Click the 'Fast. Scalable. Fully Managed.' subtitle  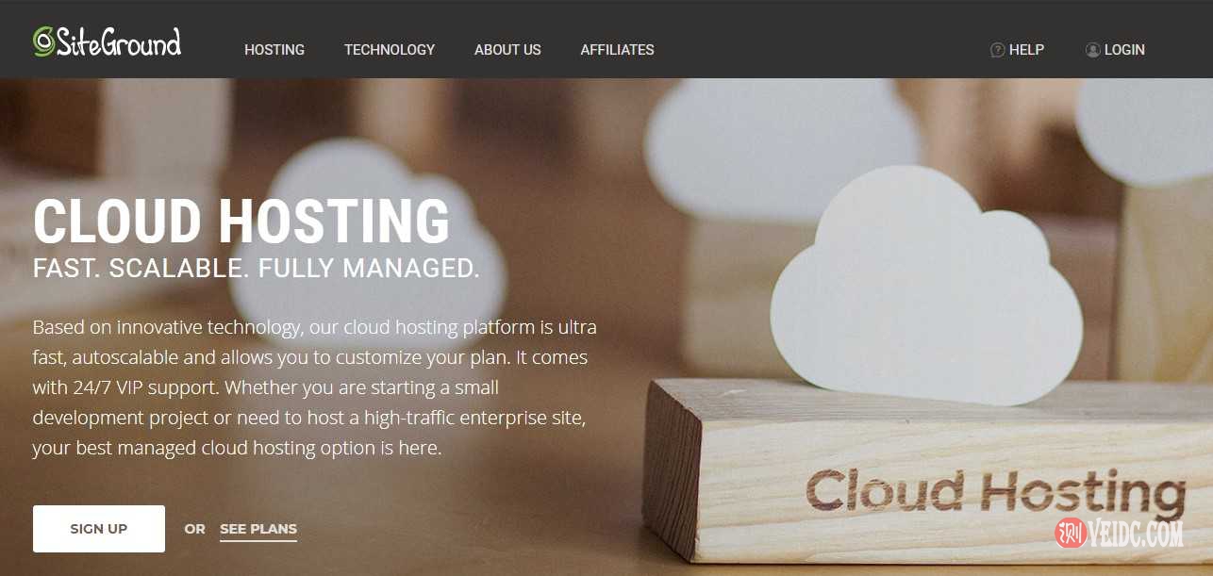click(x=257, y=268)
